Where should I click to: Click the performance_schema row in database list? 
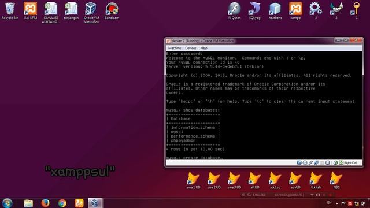click(x=193, y=136)
